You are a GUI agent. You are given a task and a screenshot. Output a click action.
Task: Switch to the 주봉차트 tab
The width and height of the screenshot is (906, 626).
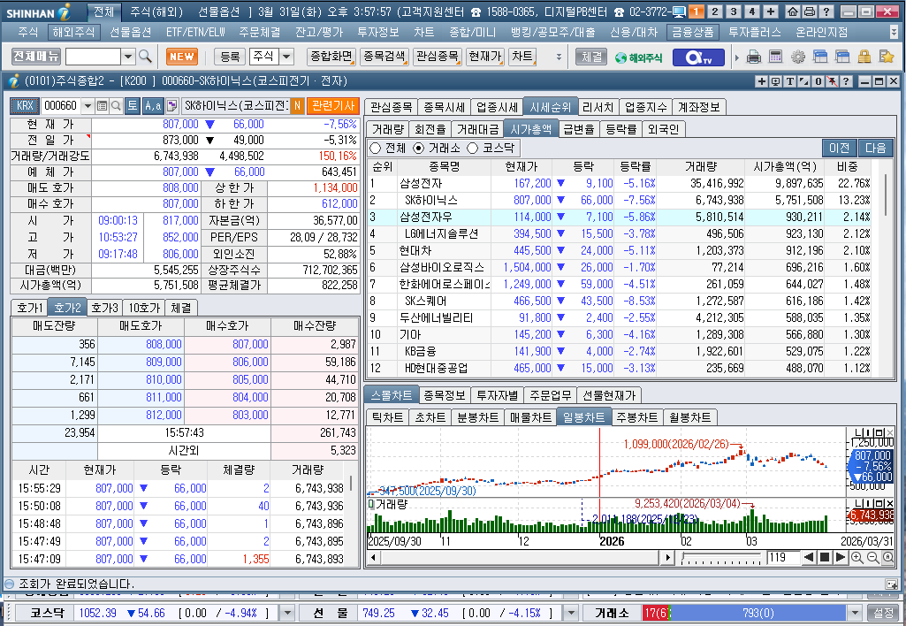[636, 416]
